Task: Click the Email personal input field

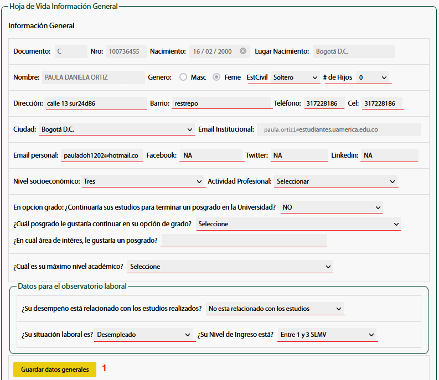Action: 102,155
